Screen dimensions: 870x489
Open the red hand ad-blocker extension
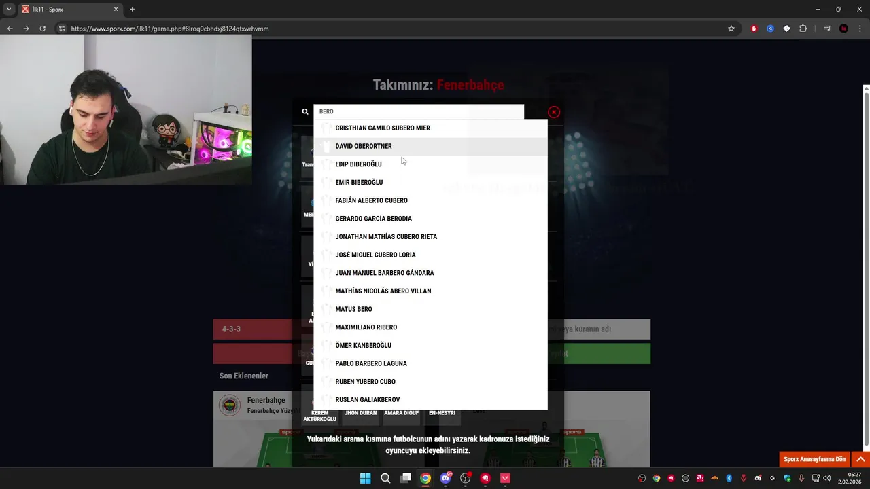754,29
